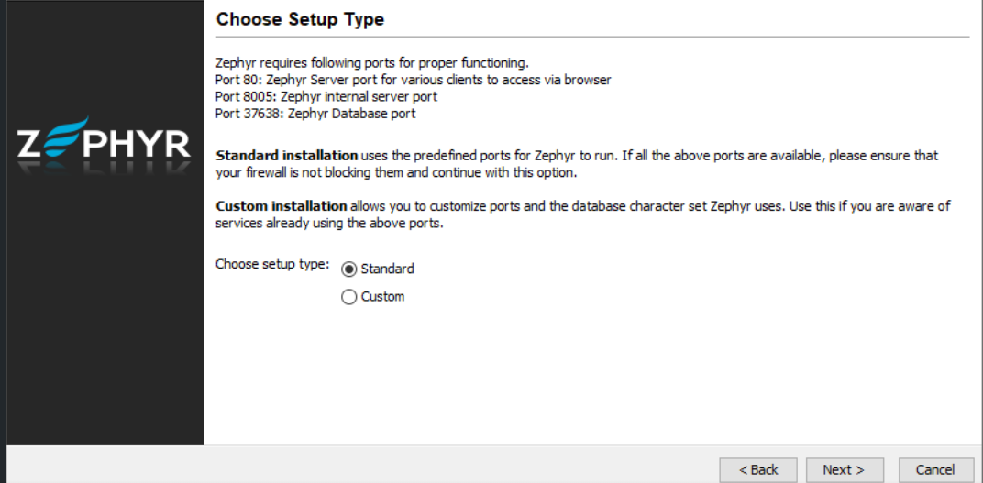Click the 'Zephyr requires following ports' sentence
983x483 pixels.
pyautogui.click(x=371, y=63)
